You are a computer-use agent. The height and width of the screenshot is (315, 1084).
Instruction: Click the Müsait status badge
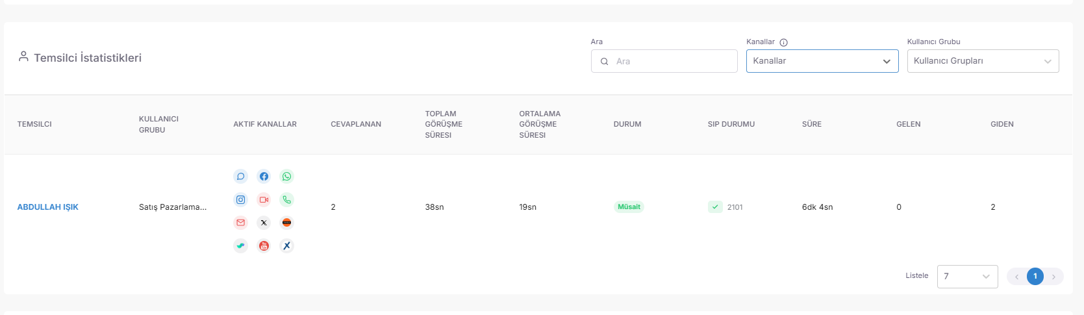click(x=629, y=207)
